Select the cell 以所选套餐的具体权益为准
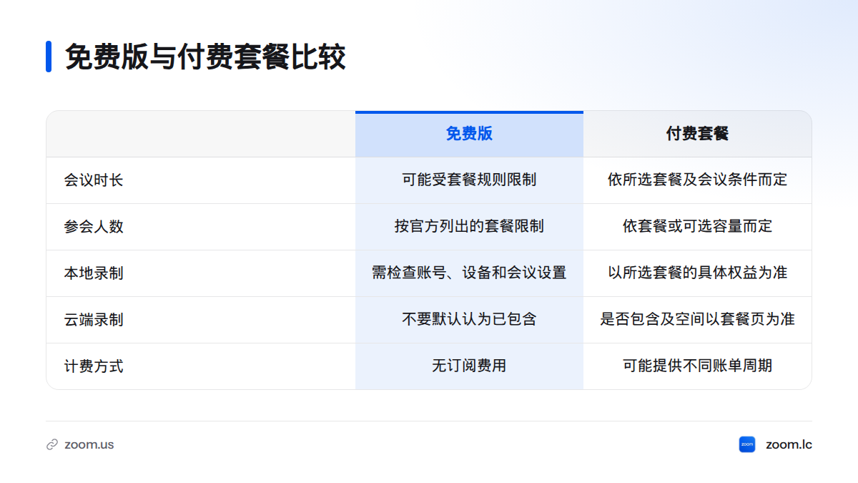Viewport: 858px width, 483px height. (697, 273)
